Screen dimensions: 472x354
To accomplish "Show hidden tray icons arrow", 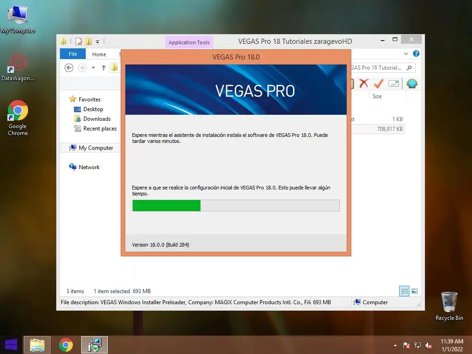I will (x=395, y=345).
